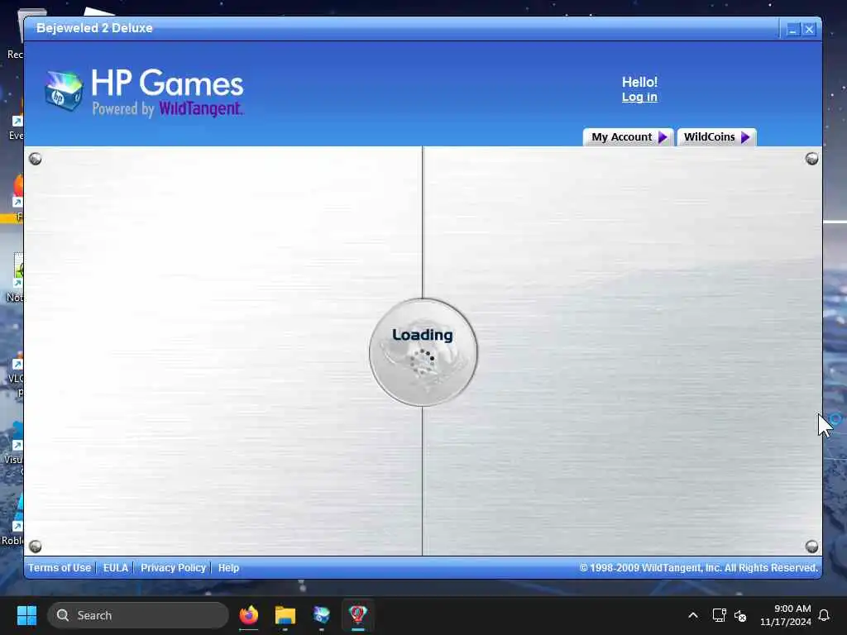Close the Bejeweled 2 Deluxe window
This screenshot has width=847, height=635.
click(809, 30)
